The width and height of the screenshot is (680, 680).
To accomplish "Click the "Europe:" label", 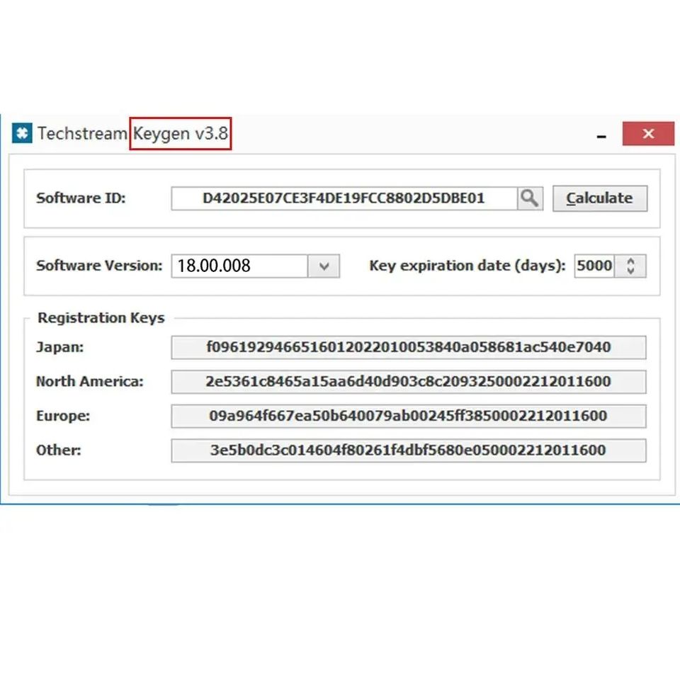I will (63, 416).
